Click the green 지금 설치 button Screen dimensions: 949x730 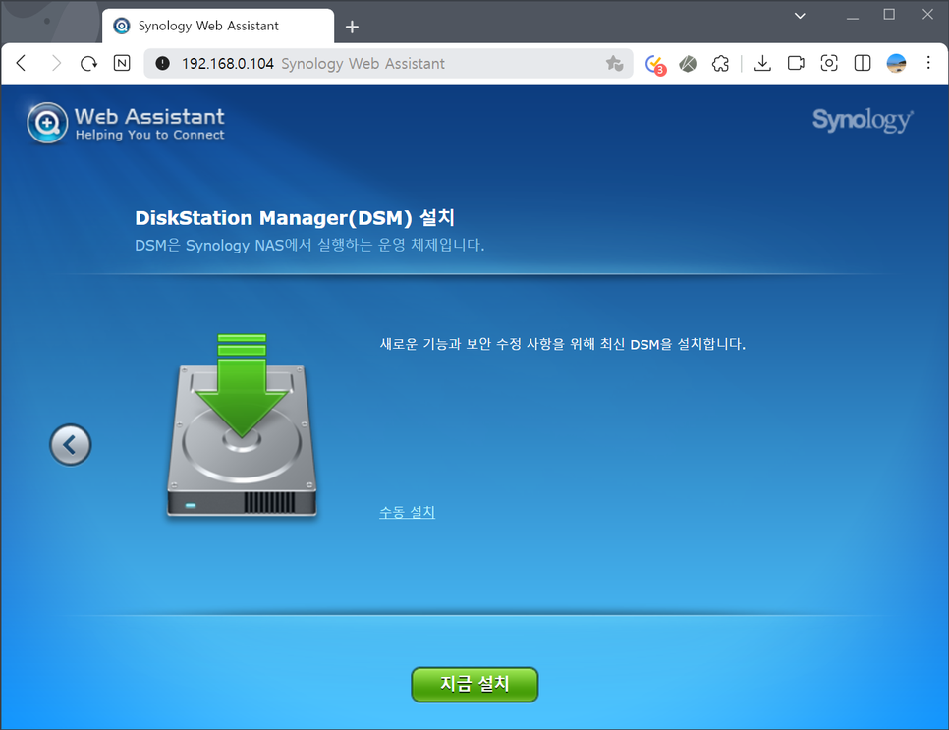click(x=474, y=685)
